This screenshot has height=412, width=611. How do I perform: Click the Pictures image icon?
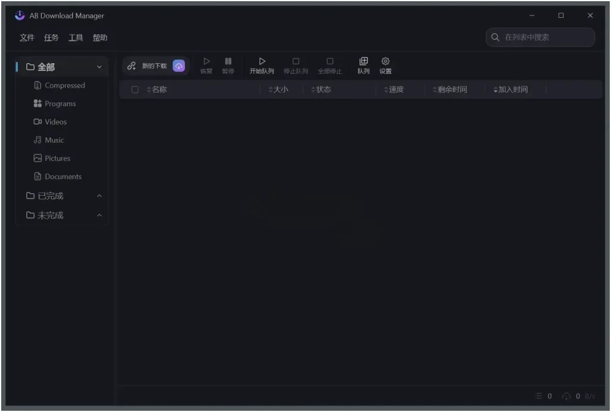[x=38, y=158]
